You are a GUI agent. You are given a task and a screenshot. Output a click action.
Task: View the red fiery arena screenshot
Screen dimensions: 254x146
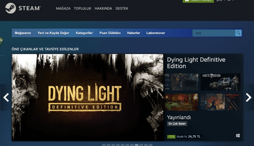(181, 102)
